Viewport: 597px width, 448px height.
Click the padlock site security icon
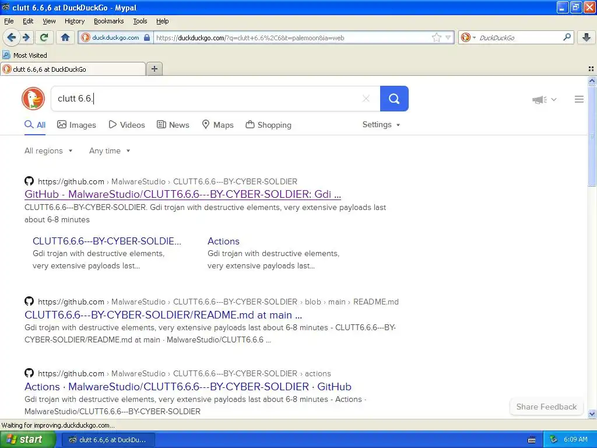(x=147, y=38)
